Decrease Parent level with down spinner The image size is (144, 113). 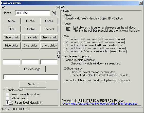(x=11, y=103)
